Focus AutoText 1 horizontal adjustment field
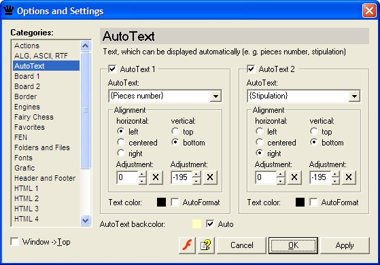Image resolution: width=380 pixels, height=265 pixels. point(128,177)
